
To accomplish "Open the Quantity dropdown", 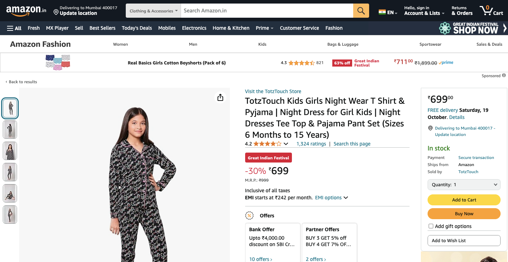I will pos(464,184).
